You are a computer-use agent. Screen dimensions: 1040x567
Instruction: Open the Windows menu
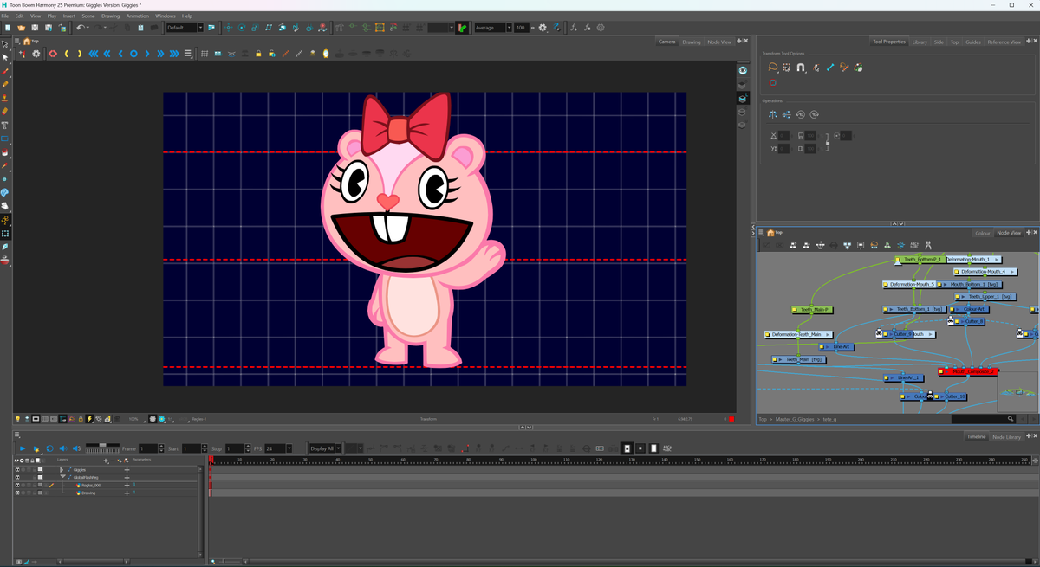point(166,15)
